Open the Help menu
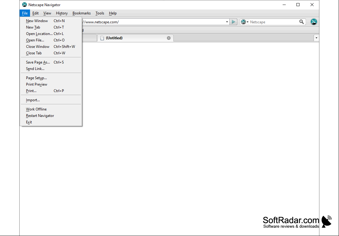 [113, 13]
